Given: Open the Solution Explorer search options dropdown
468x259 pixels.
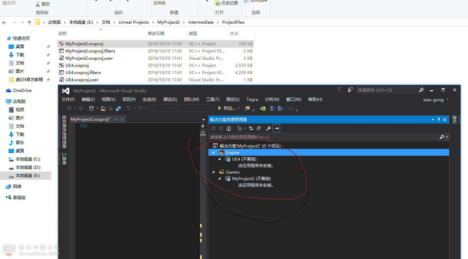Looking at the screenshot, I should click(447, 137).
